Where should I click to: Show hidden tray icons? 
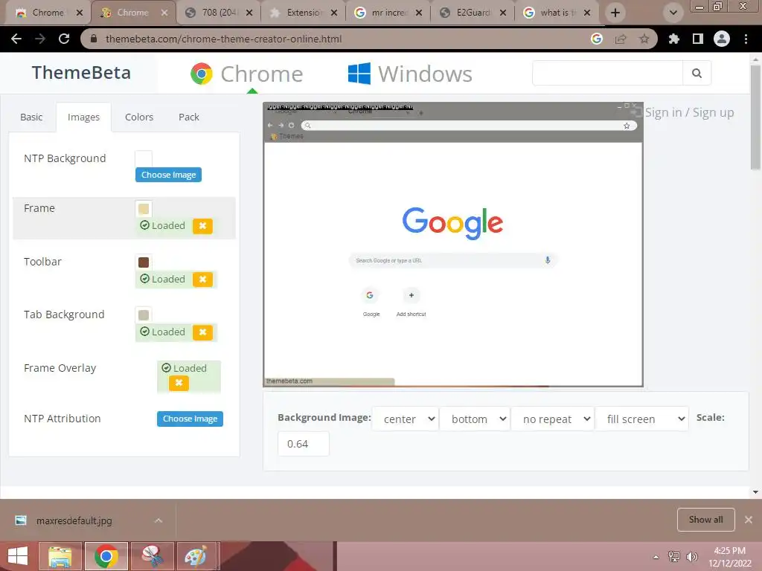656,557
